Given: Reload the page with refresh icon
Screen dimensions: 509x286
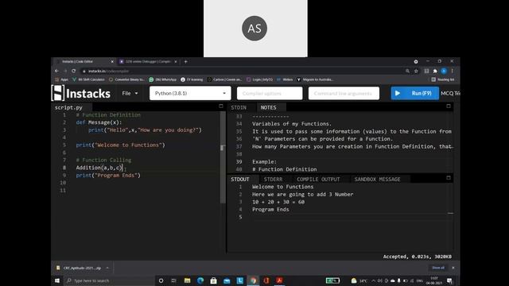Looking at the screenshot, I should pyautogui.click(x=74, y=71).
